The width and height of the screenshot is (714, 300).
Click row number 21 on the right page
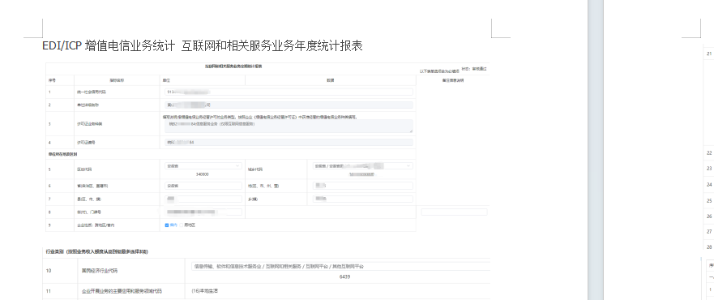tap(709, 54)
